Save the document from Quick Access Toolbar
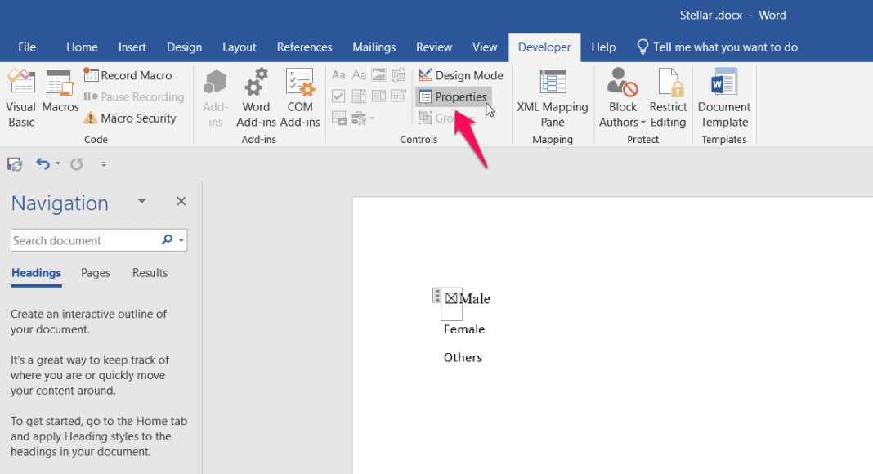This screenshot has width=873, height=474. click(14, 163)
